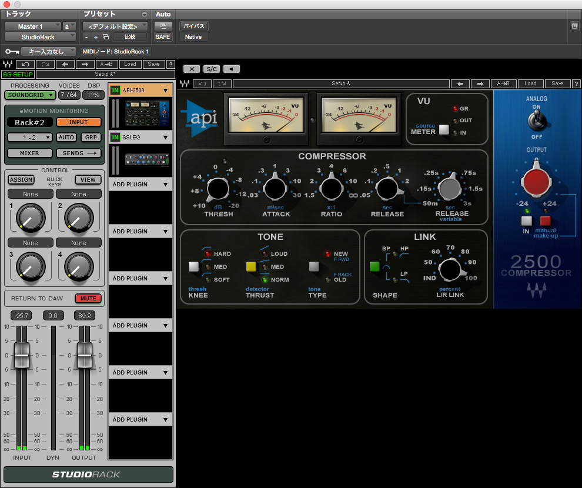Image resolution: width=582 pixels, height=488 pixels.
Task: Toggle the IN button of the SSLEQ slot
Action: click(x=115, y=138)
